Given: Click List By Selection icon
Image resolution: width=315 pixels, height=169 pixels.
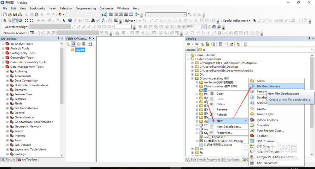Looking at the screenshot, I should 83,44.
